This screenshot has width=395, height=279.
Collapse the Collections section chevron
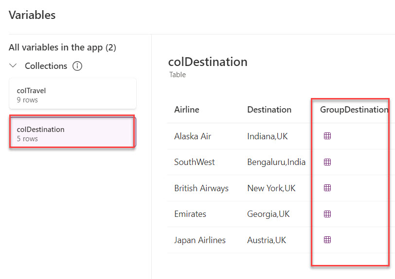(x=13, y=66)
